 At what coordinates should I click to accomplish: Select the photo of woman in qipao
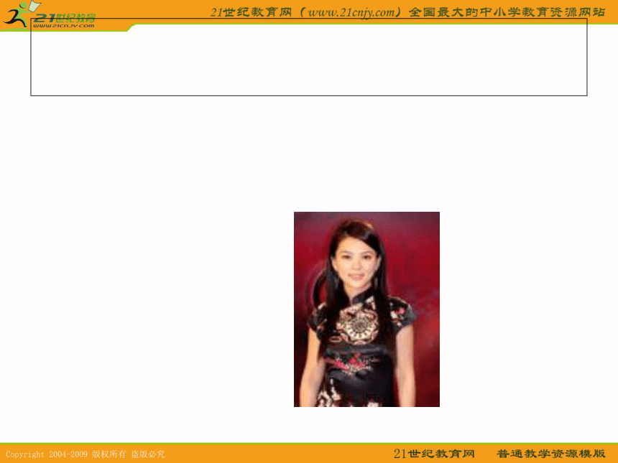click(366, 309)
